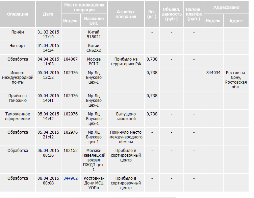Click the Адрес sub-column header

coord(236,21)
